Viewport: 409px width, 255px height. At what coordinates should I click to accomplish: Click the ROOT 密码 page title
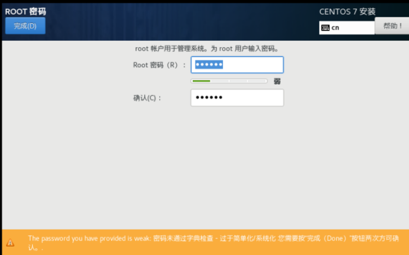pos(25,11)
